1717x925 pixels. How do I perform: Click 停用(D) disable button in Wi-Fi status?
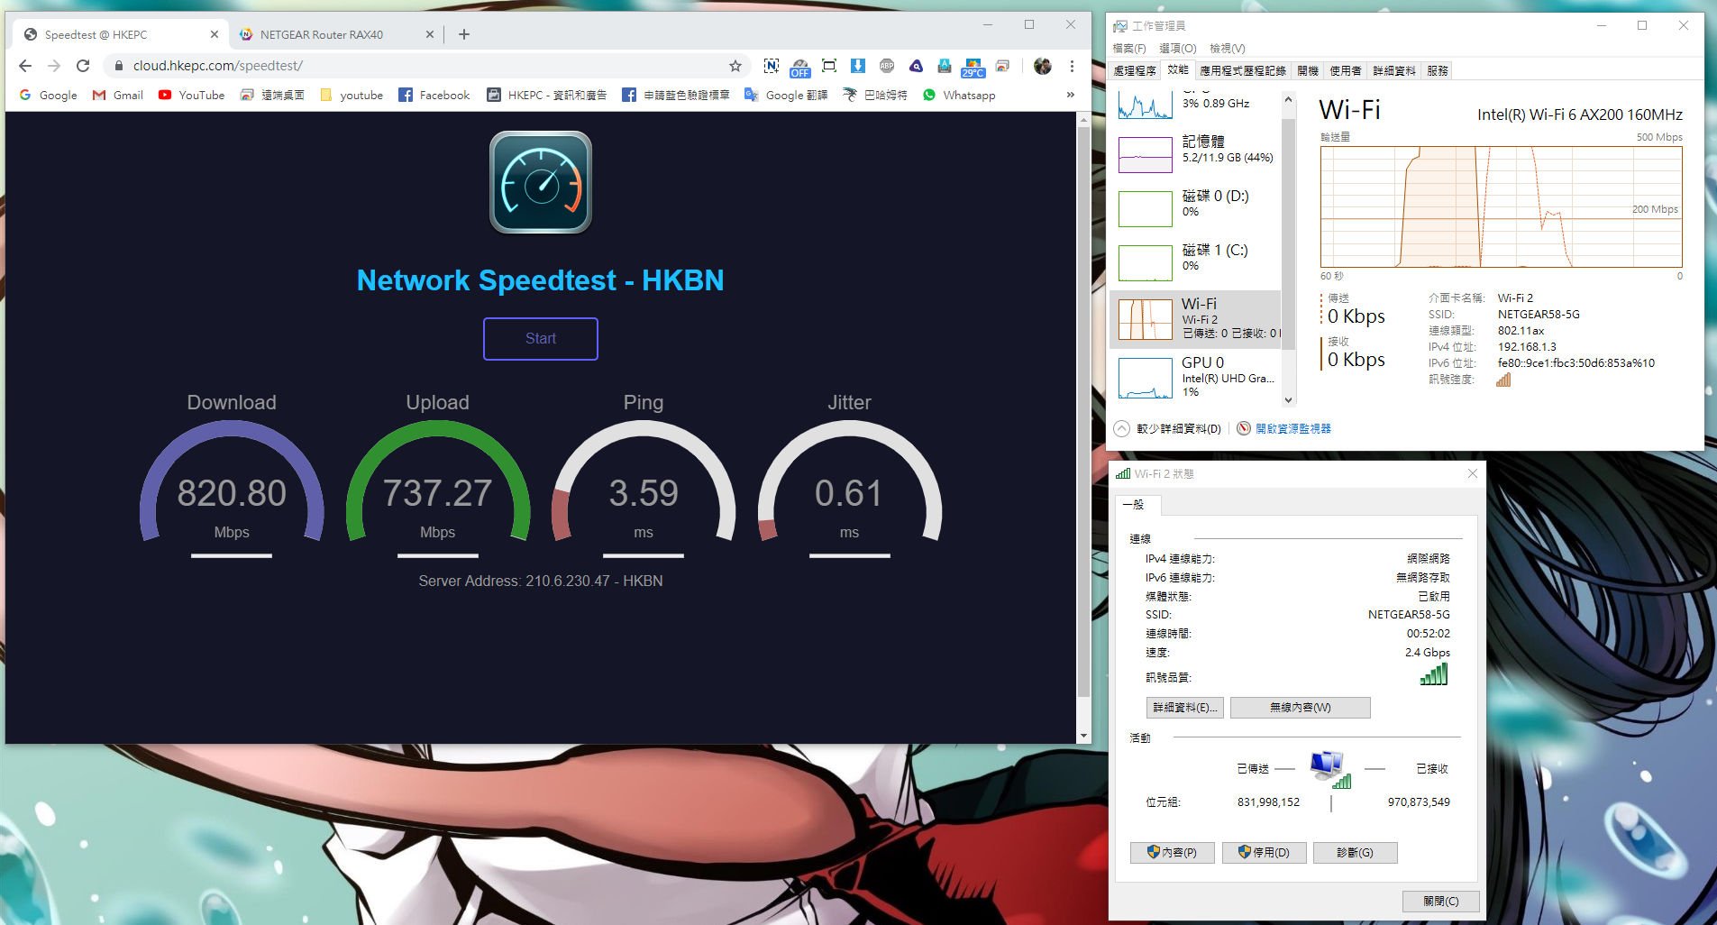point(1265,853)
